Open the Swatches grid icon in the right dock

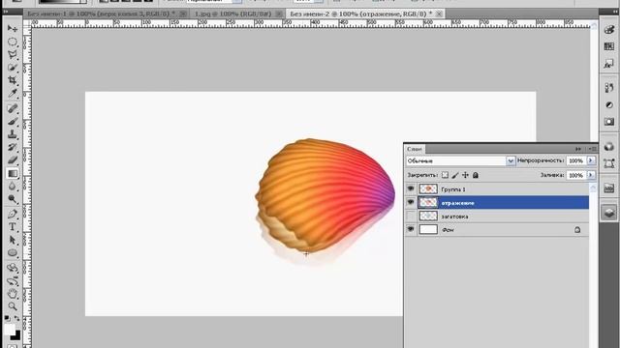click(609, 46)
